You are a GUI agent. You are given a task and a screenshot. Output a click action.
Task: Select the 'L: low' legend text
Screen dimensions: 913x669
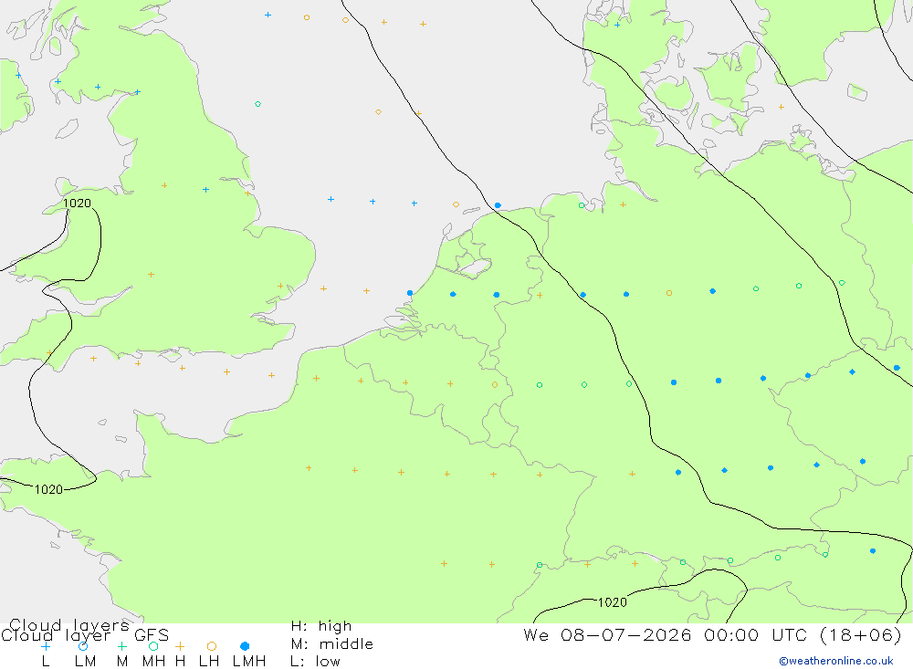tap(315, 662)
